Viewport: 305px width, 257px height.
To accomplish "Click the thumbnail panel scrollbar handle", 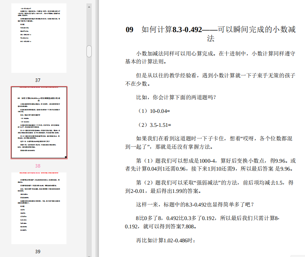I will tap(89, 51).
